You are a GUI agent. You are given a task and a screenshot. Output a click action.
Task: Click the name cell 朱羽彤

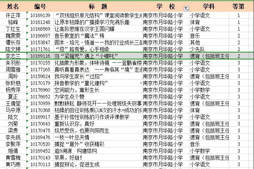pos(13,63)
